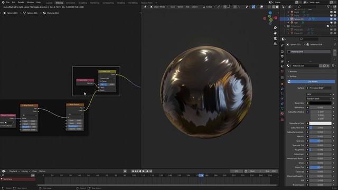Click the Sphere.001 icon in node editor breadcrumb

click(x=5, y=13)
